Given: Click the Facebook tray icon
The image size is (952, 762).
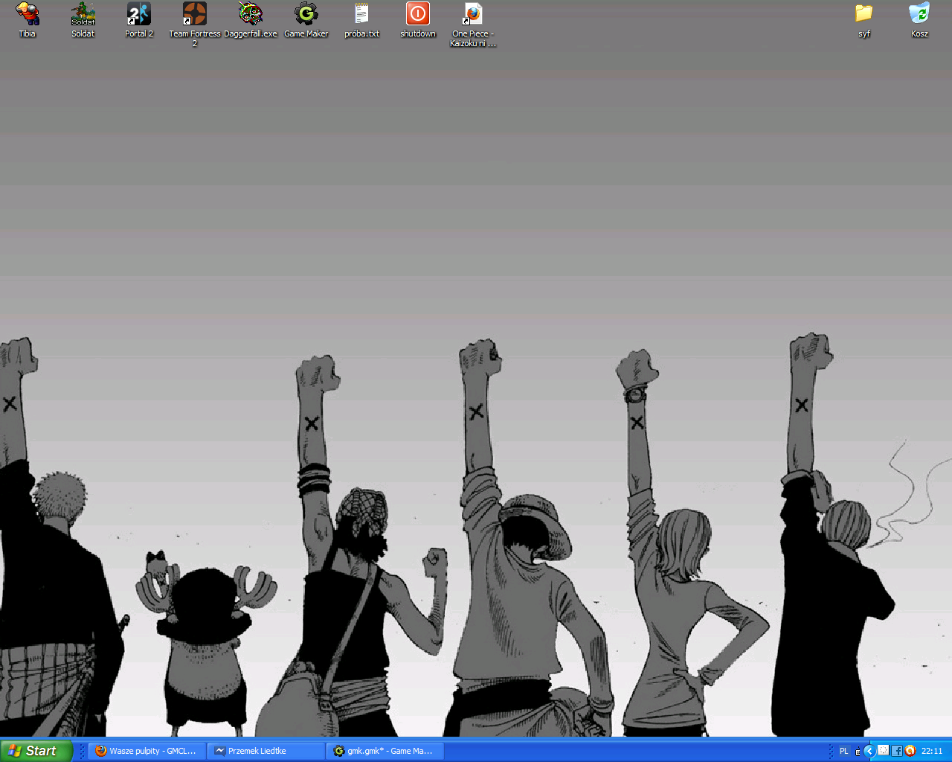Looking at the screenshot, I should (x=896, y=751).
